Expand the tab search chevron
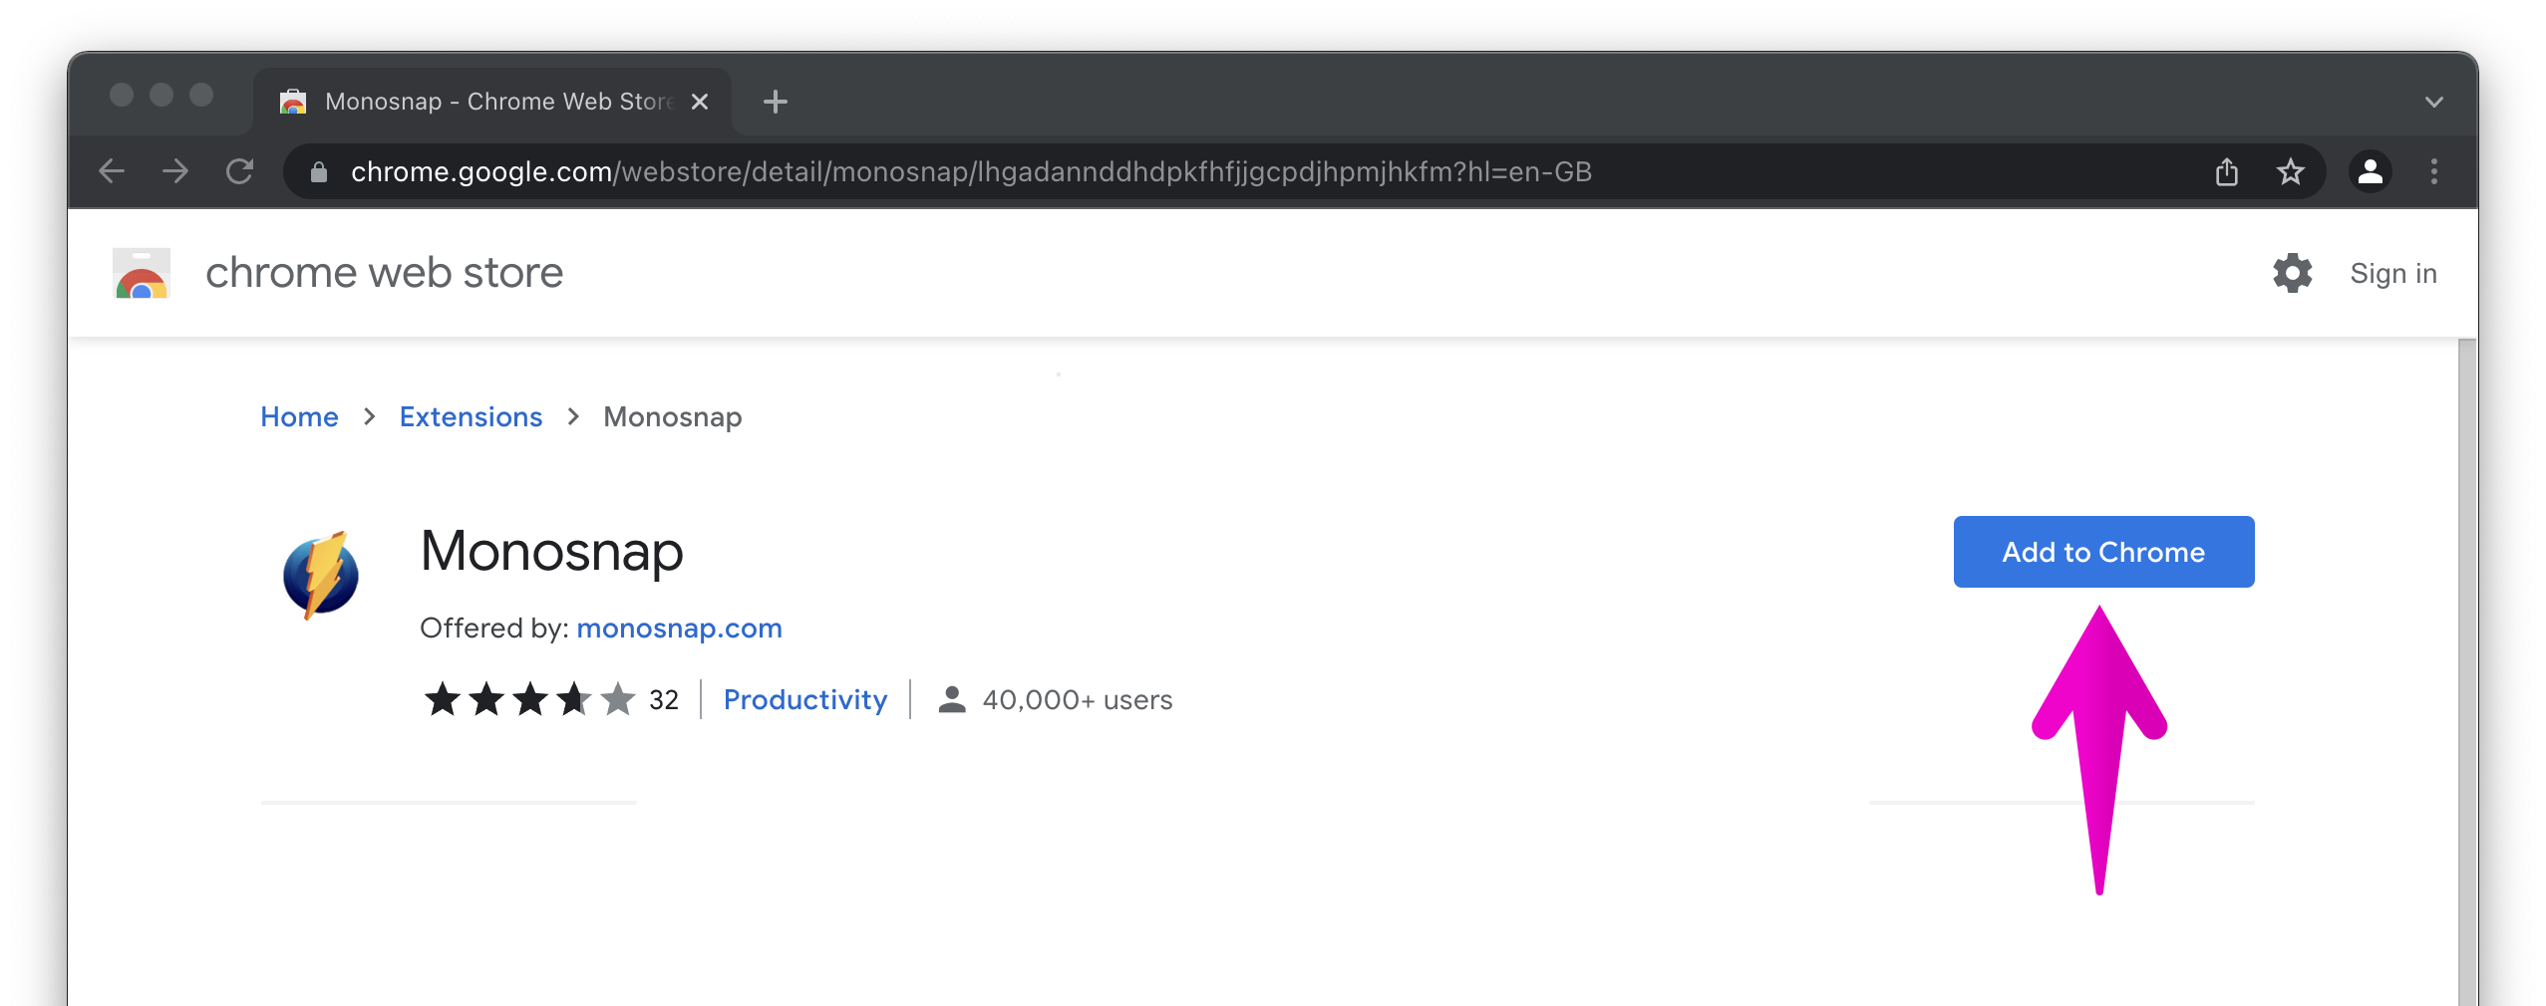This screenshot has height=1006, width=2546. (2433, 102)
